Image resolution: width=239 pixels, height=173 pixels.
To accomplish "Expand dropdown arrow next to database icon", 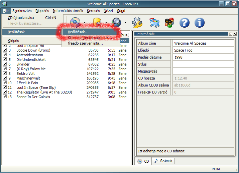I will point(106,23).
